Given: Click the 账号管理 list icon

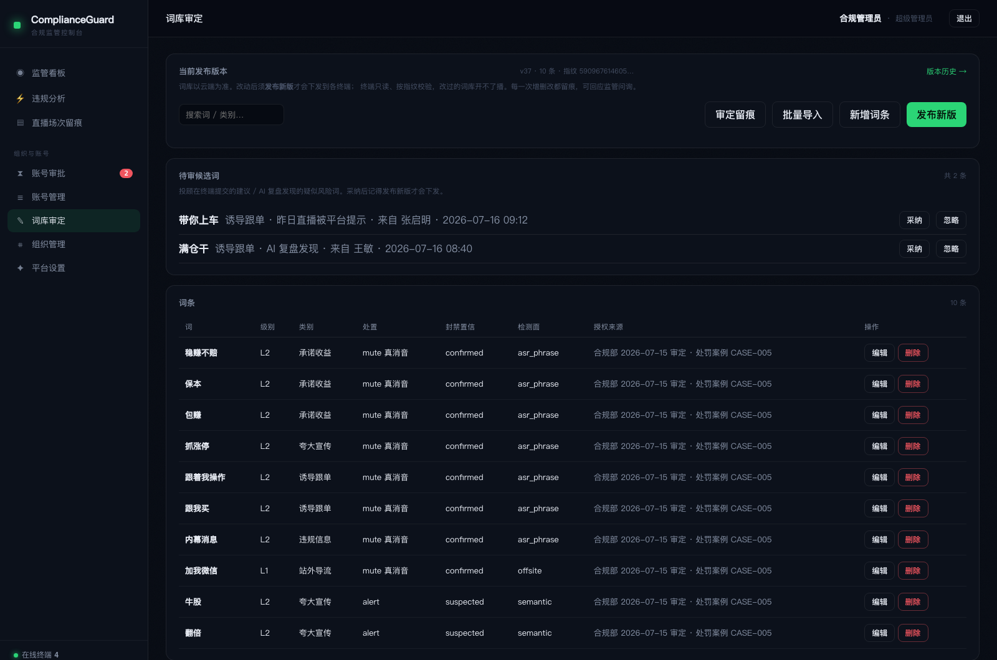Looking at the screenshot, I should [x=20, y=197].
